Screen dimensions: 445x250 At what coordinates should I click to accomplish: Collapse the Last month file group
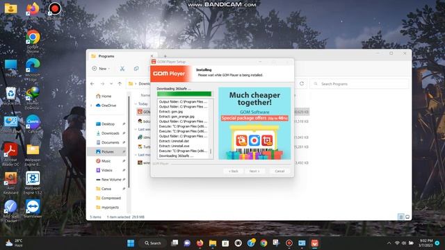click(x=136, y=155)
